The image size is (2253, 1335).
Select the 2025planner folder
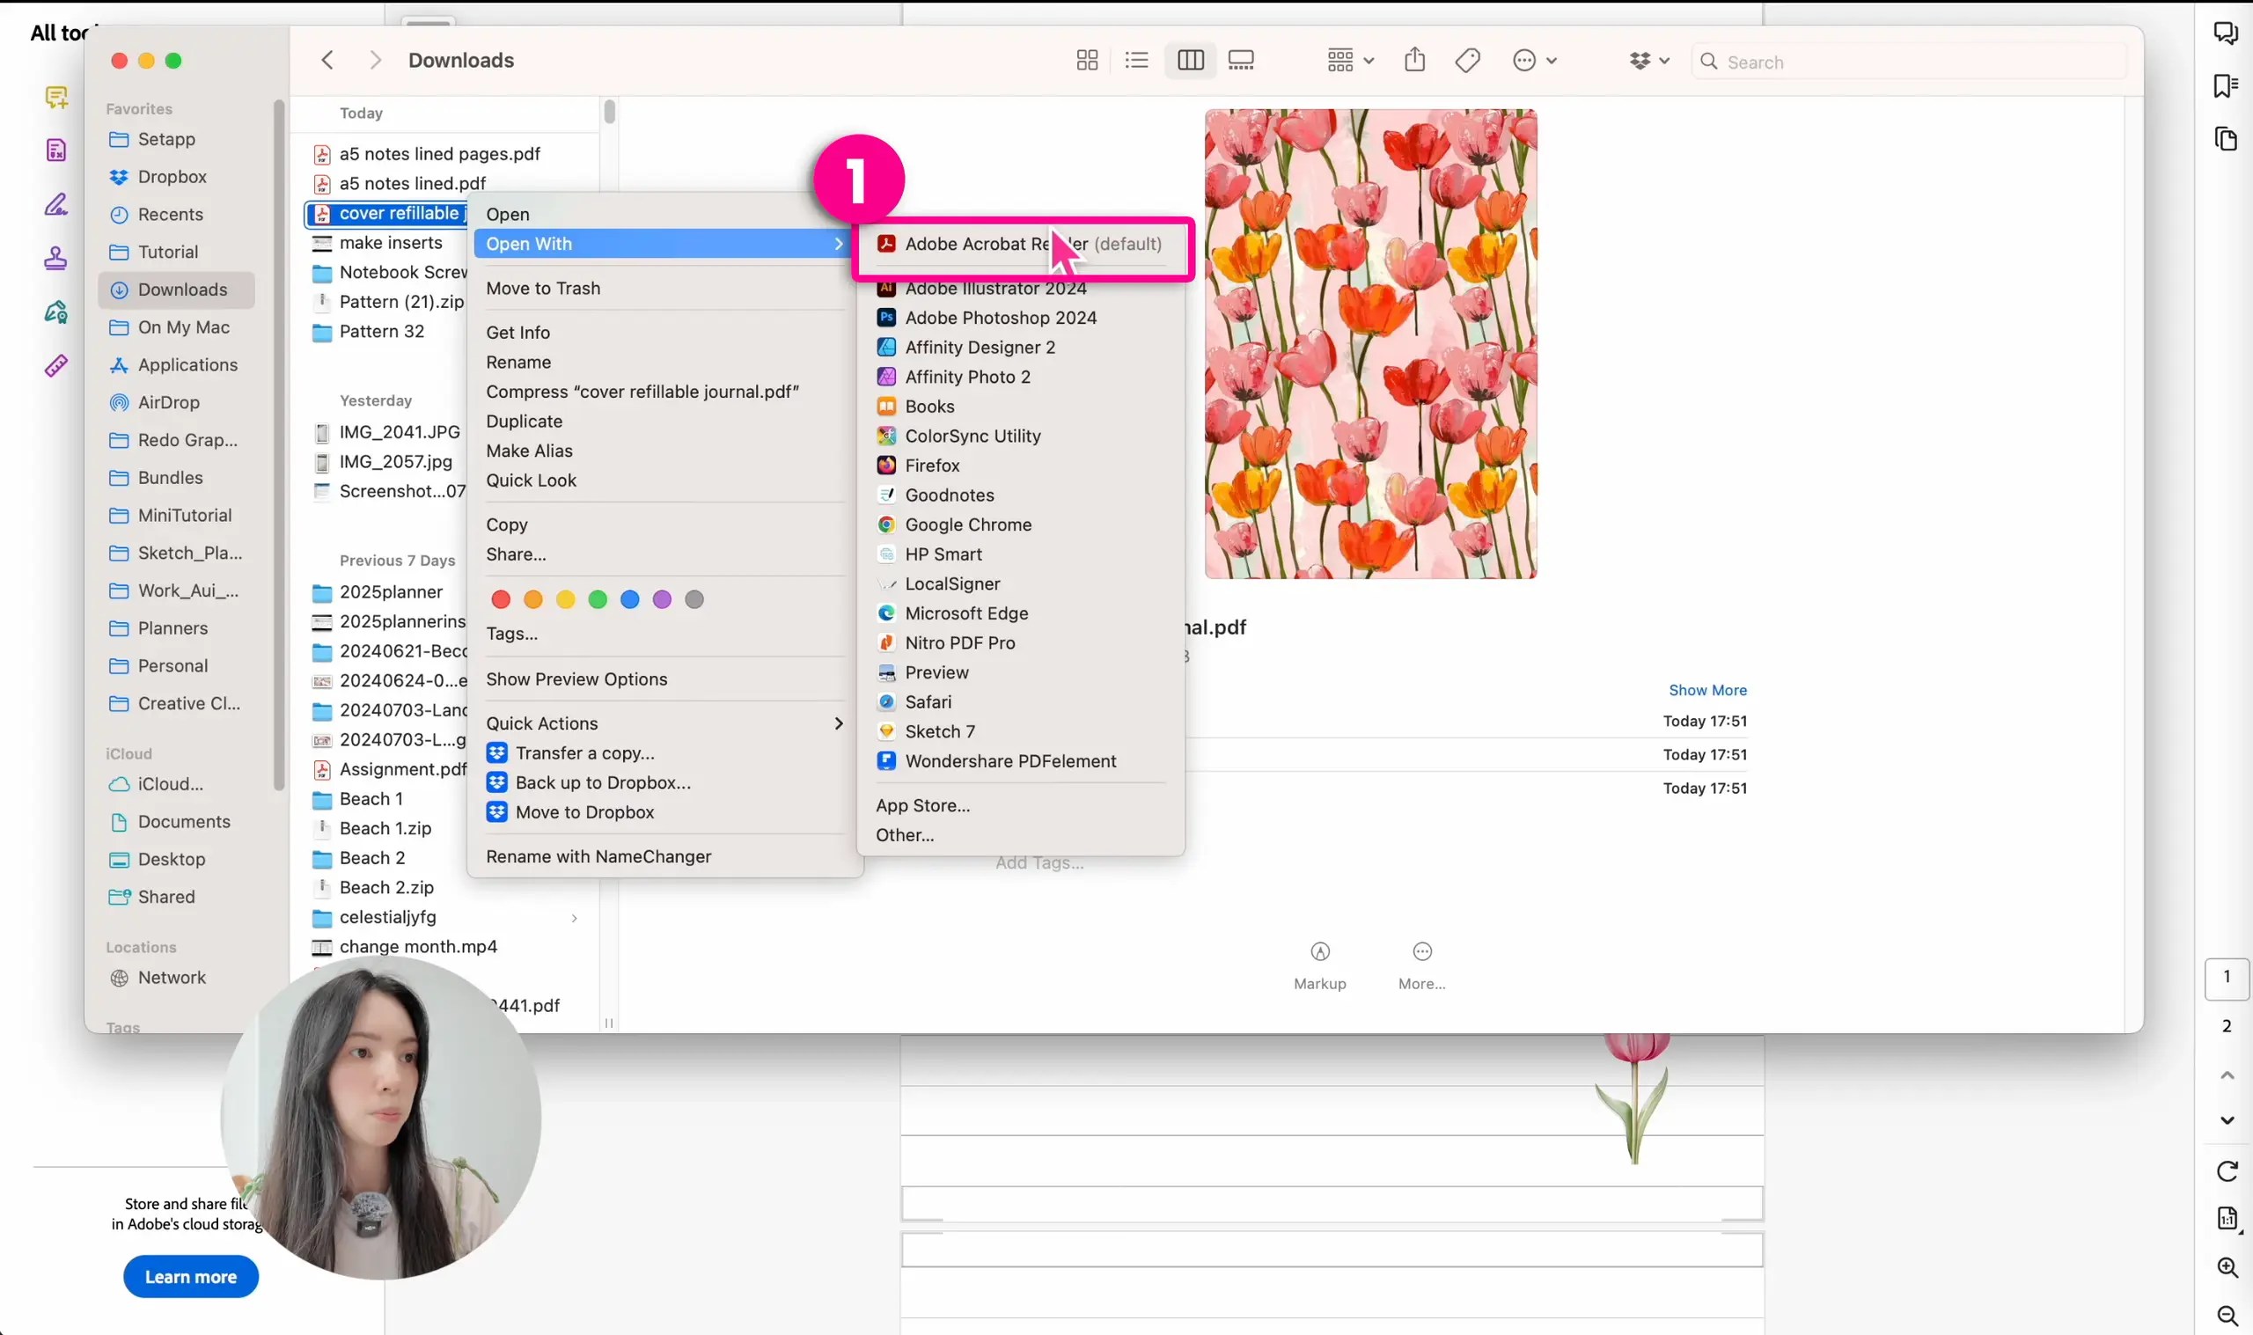coord(391,592)
